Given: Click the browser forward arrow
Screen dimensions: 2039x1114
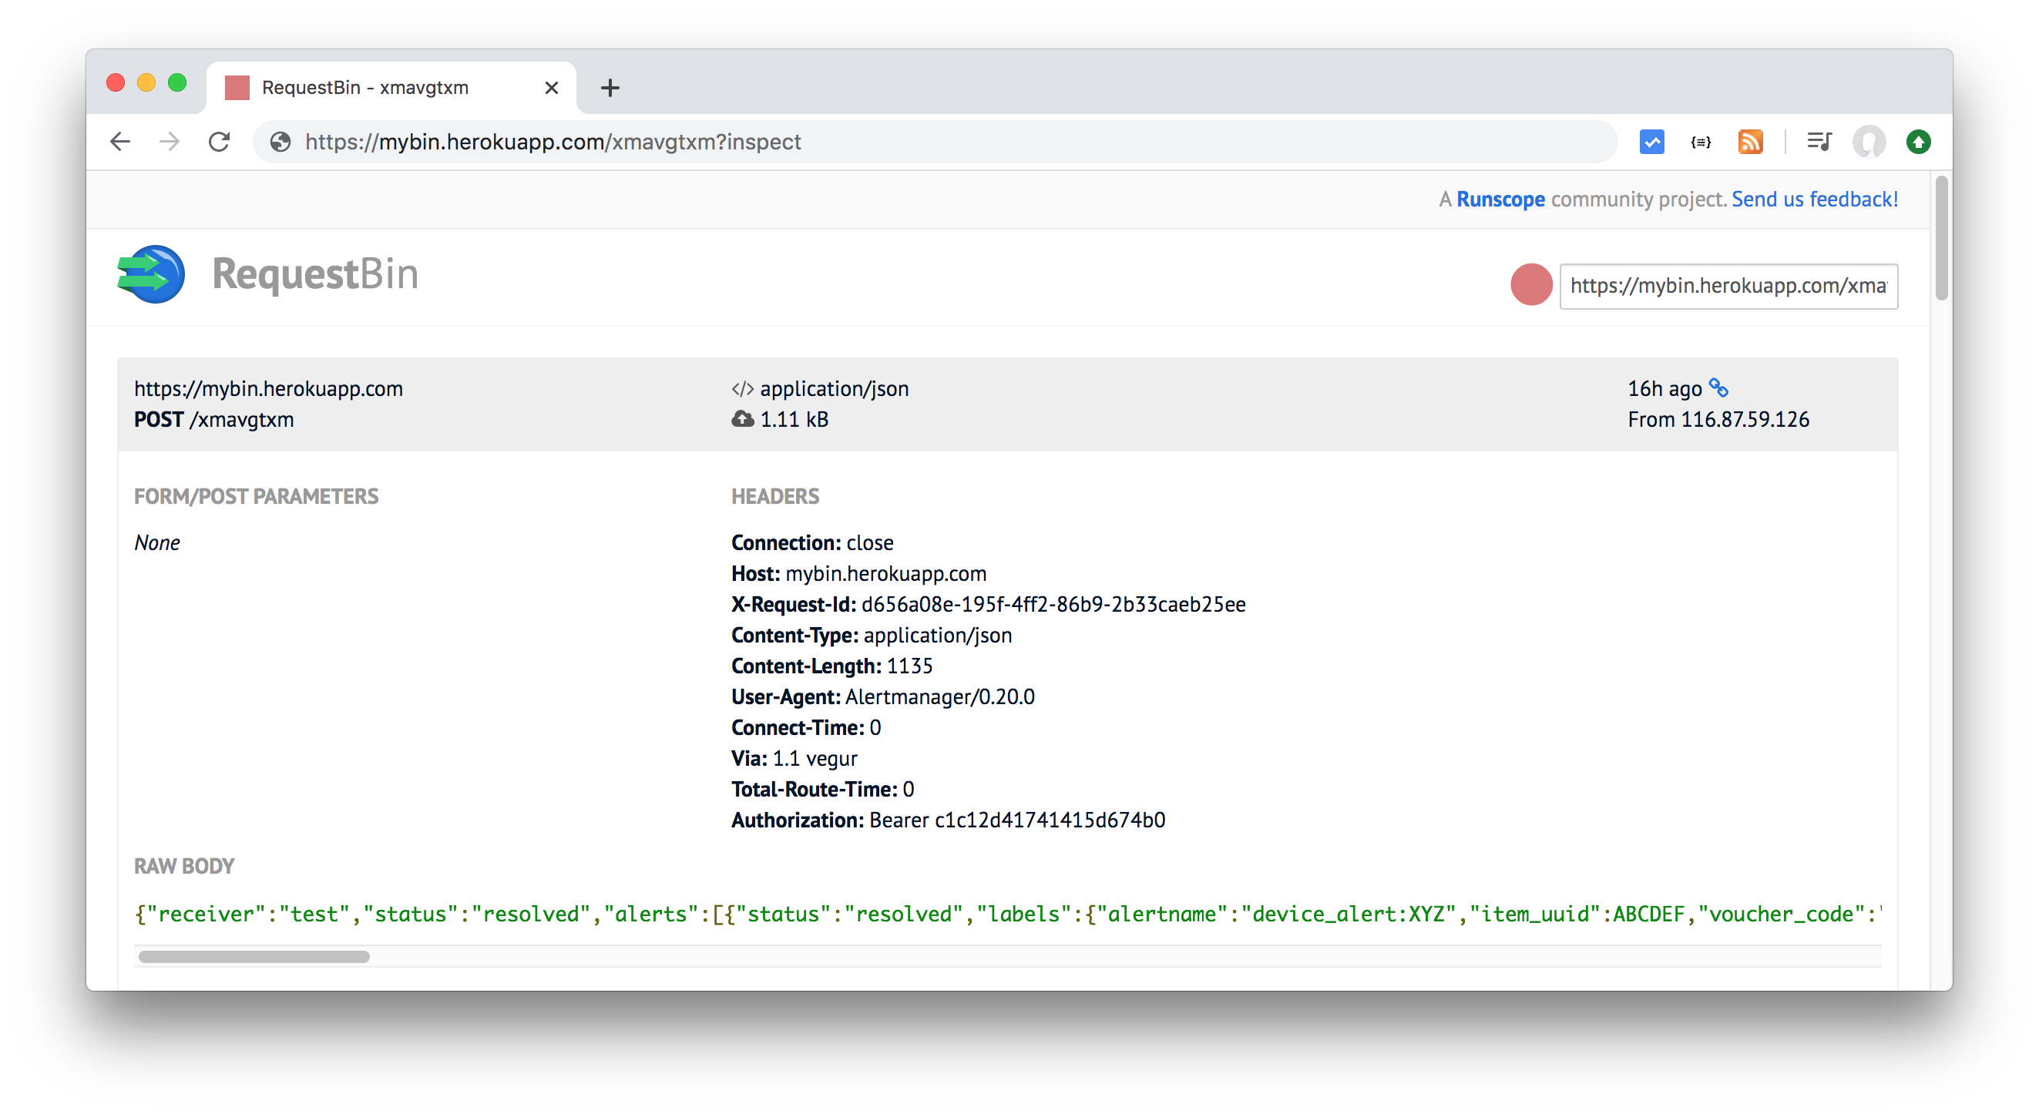Looking at the screenshot, I should pos(170,143).
